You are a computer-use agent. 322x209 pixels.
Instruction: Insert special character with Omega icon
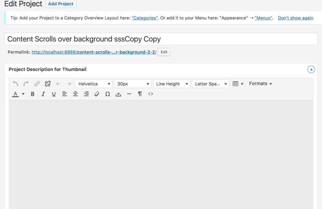click(x=108, y=94)
